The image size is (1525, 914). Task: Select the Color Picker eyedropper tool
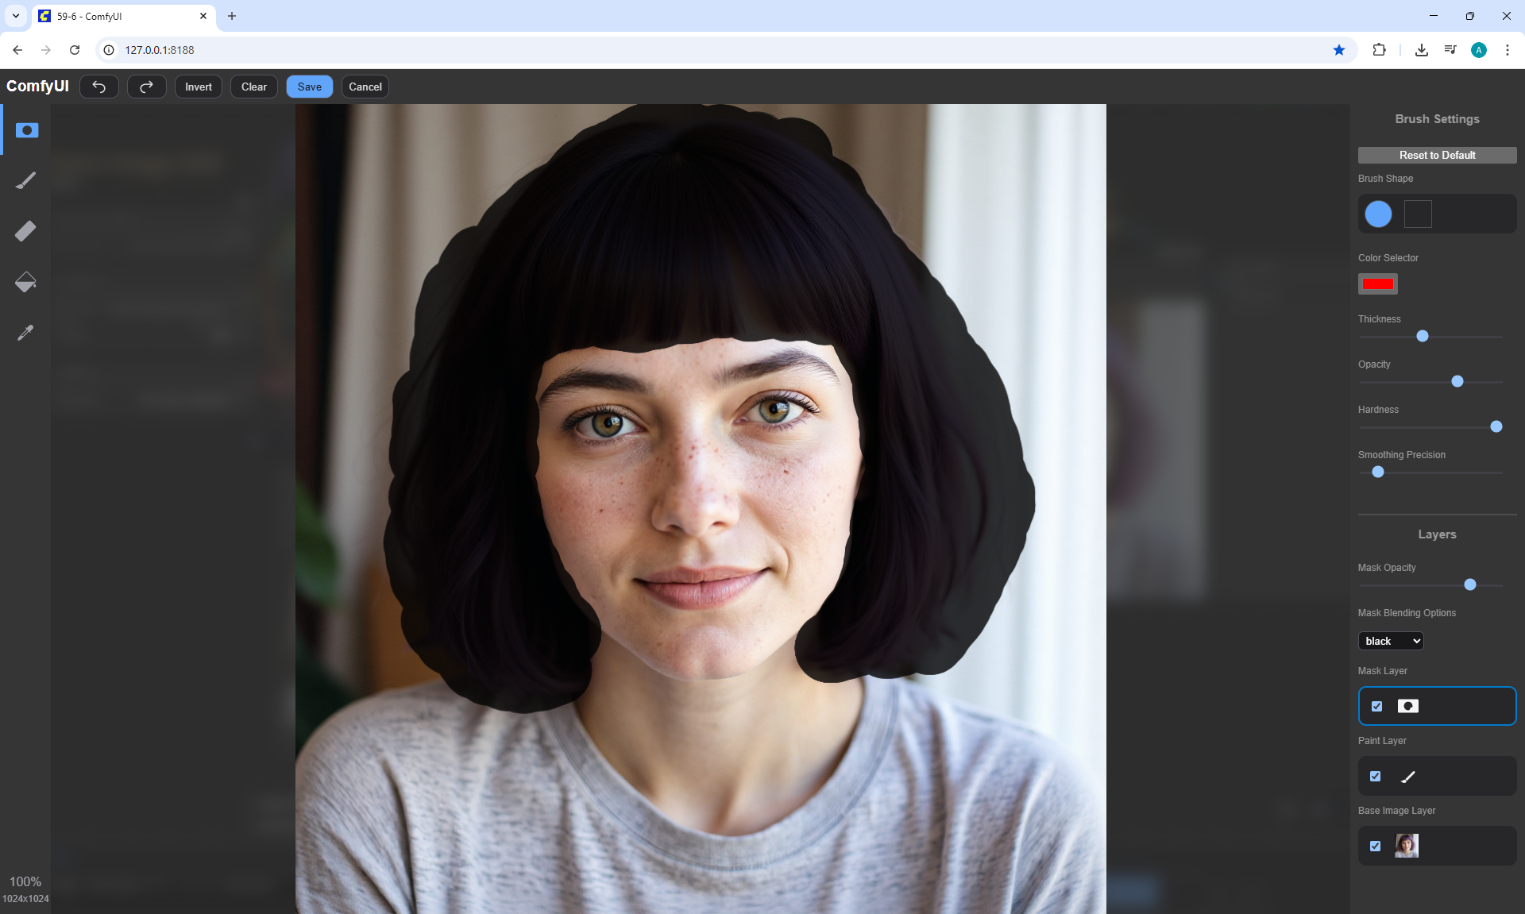tap(26, 333)
